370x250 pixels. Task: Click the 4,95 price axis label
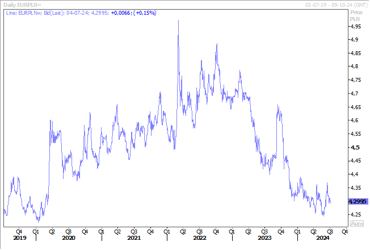click(356, 26)
